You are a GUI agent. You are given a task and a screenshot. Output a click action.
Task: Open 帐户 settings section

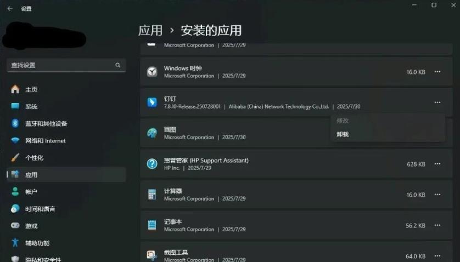[x=66, y=192]
